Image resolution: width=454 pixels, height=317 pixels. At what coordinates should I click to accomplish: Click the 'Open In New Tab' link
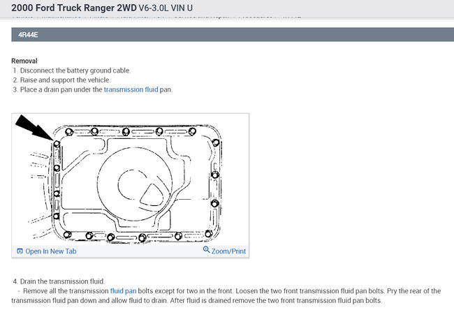point(51,251)
